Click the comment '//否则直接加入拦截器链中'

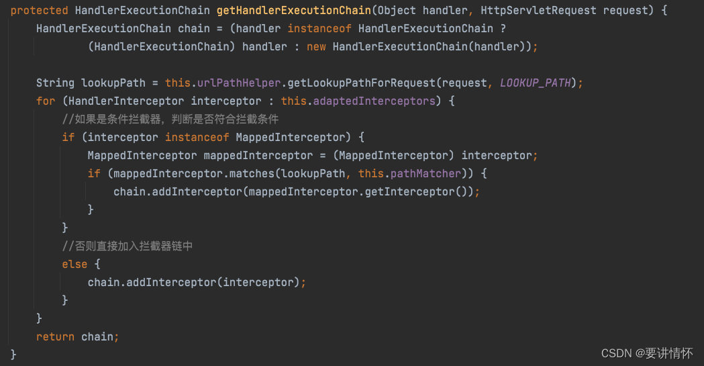[128, 246]
